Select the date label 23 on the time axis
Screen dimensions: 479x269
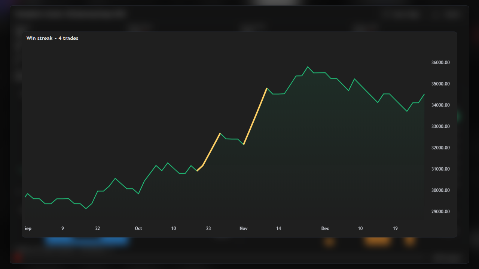(208, 228)
